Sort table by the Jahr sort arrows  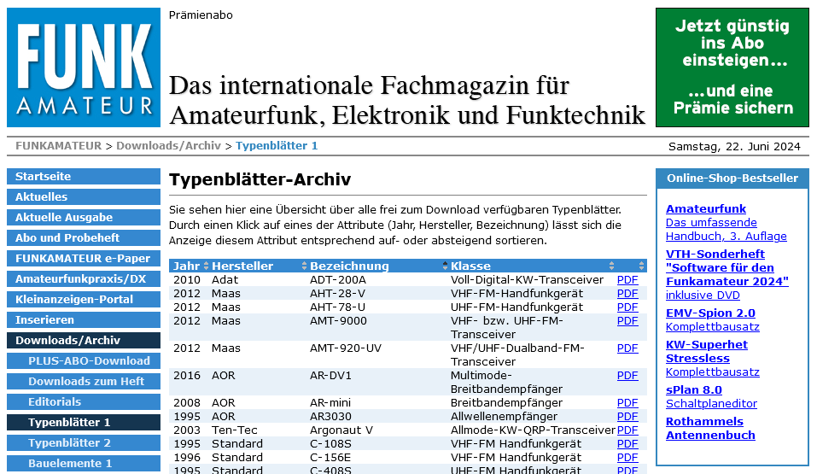[207, 266]
